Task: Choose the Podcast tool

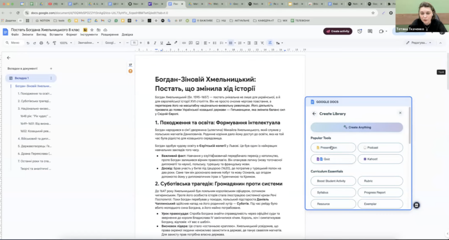Action: (380, 148)
